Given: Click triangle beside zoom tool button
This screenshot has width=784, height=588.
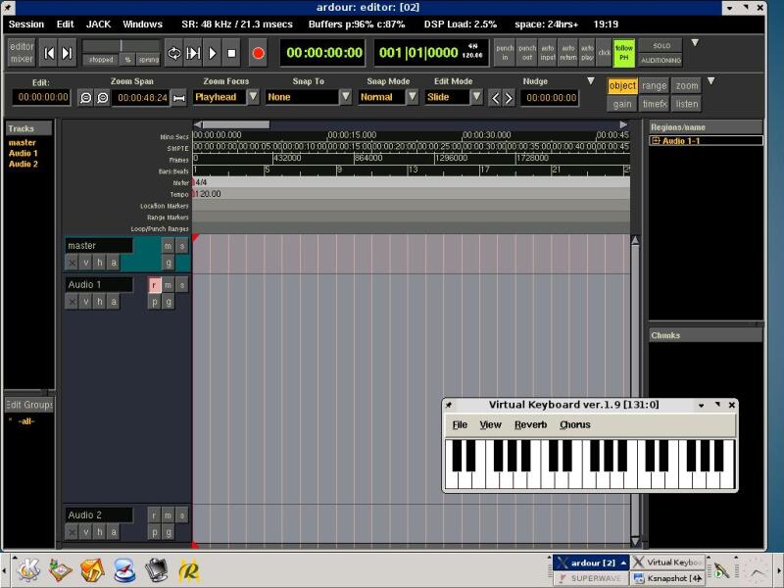Looking at the screenshot, I should (711, 81).
